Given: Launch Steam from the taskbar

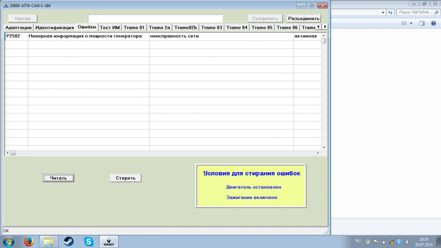Looking at the screenshot, I should tap(69, 241).
